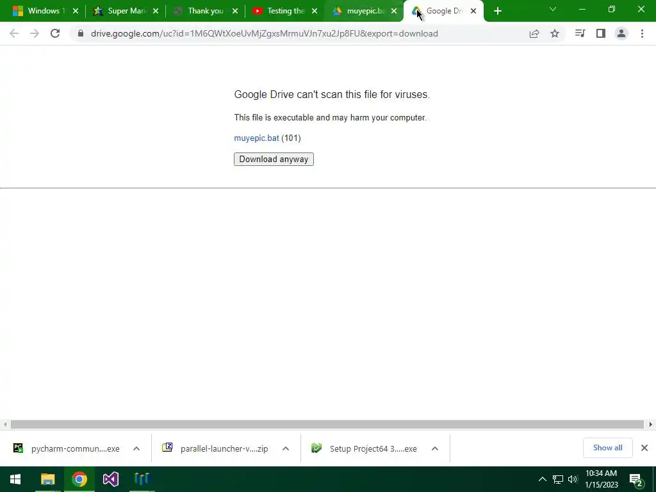Expand options for parallel-launcher zip

click(286, 448)
